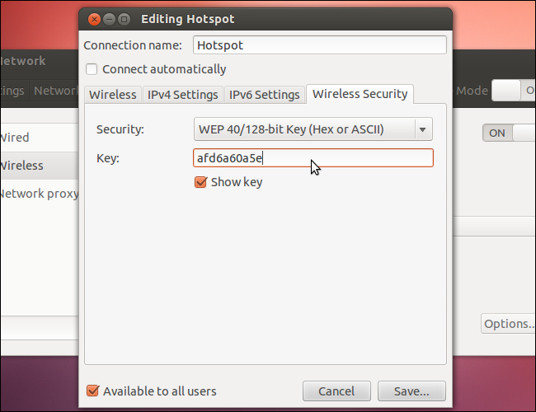Open the IPv4 Settings tab
The width and height of the screenshot is (536, 412).
(183, 95)
